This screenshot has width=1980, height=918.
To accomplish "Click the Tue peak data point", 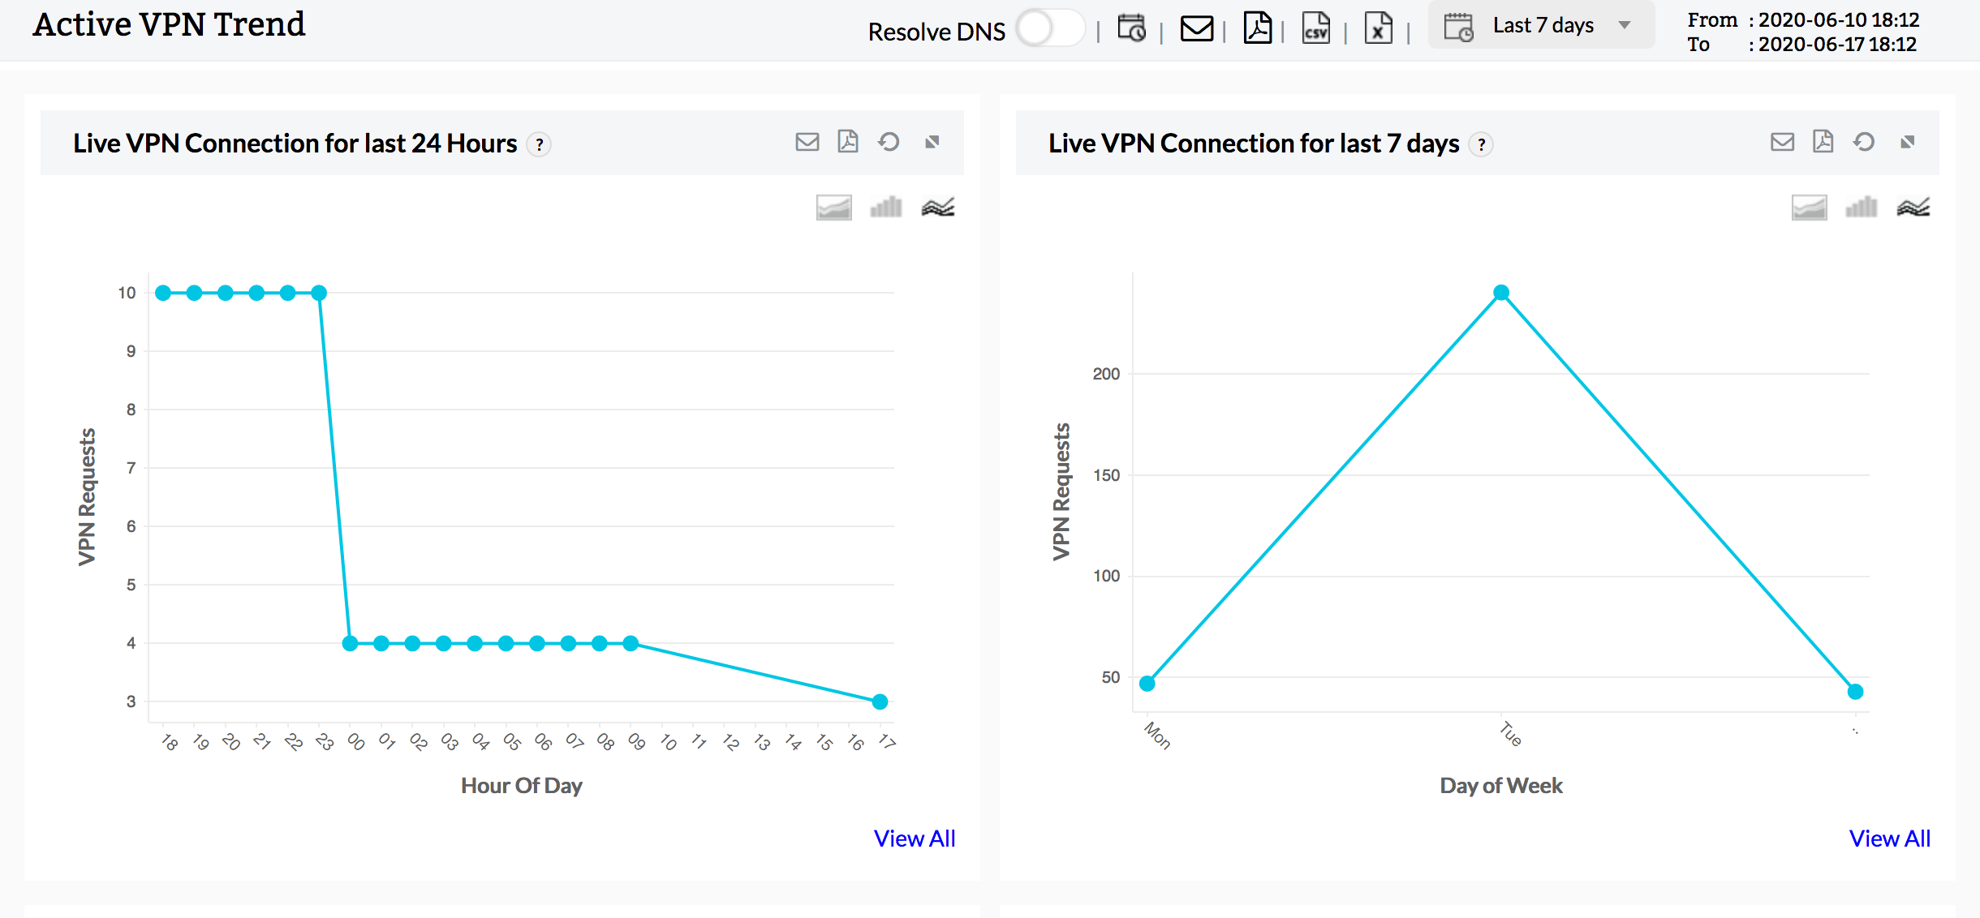I will [1501, 293].
